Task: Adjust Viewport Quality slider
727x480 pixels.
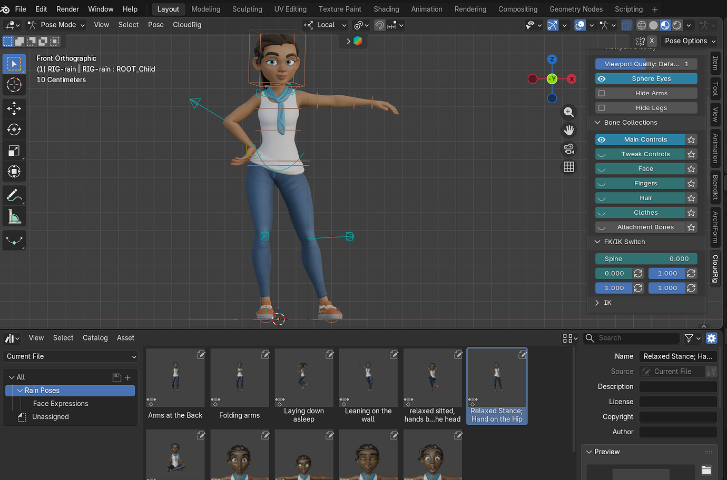Action: pos(646,64)
